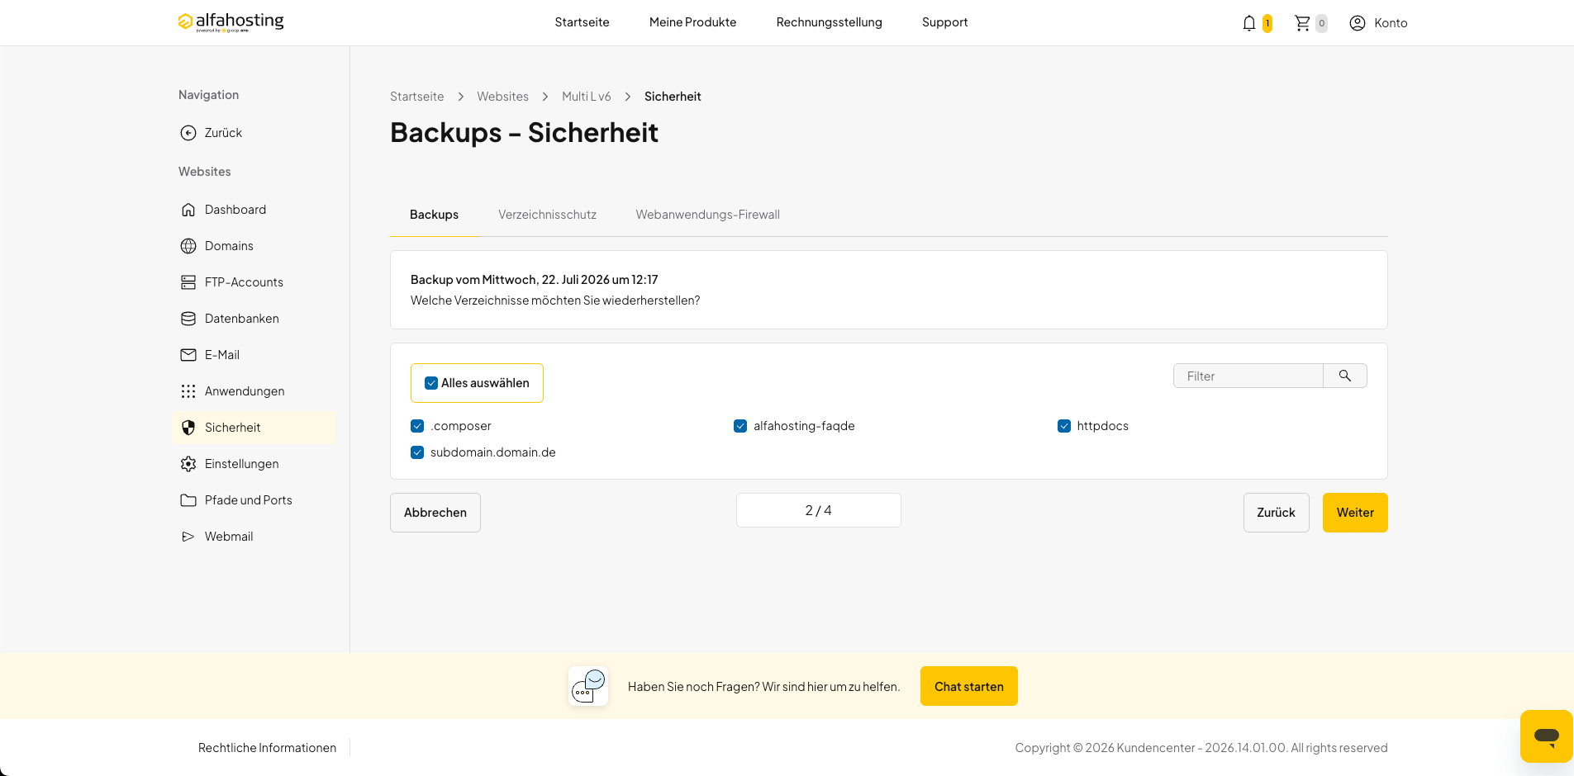Open Startseite in top menu

(582, 22)
